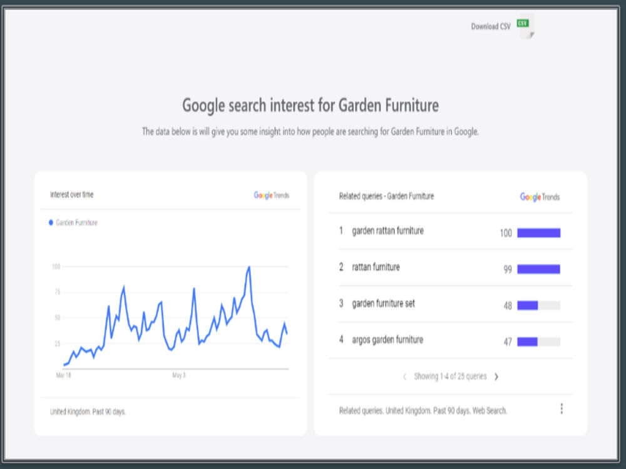Image resolution: width=626 pixels, height=469 pixels.
Task: Click 'United Kingdom. Past 90 days.' chart footer
Action: (x=88, y=411)
